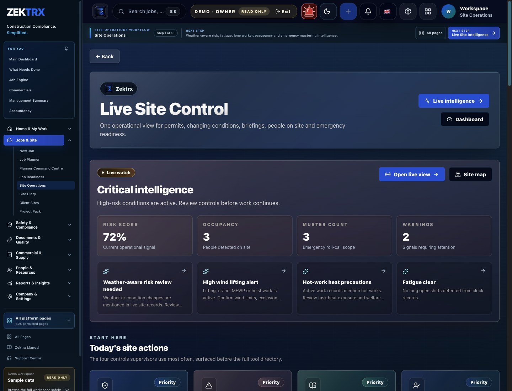Open Job Readiness

point(46,177)
